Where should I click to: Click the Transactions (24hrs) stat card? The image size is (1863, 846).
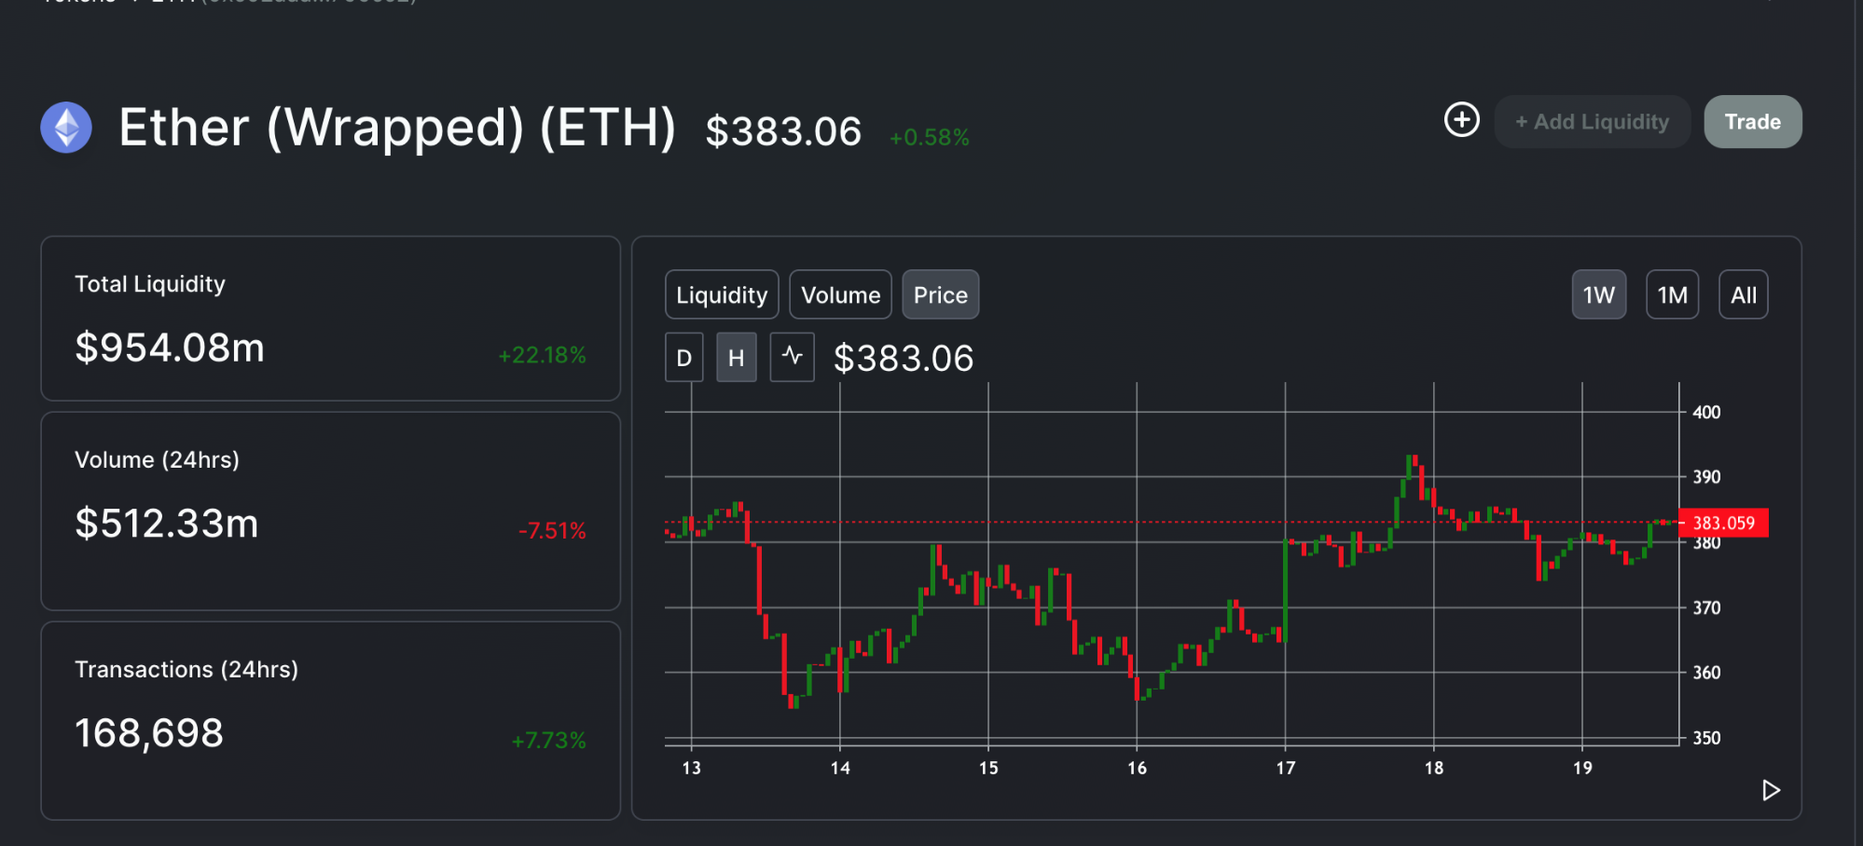pyautogui.click(x=330, y=720)
